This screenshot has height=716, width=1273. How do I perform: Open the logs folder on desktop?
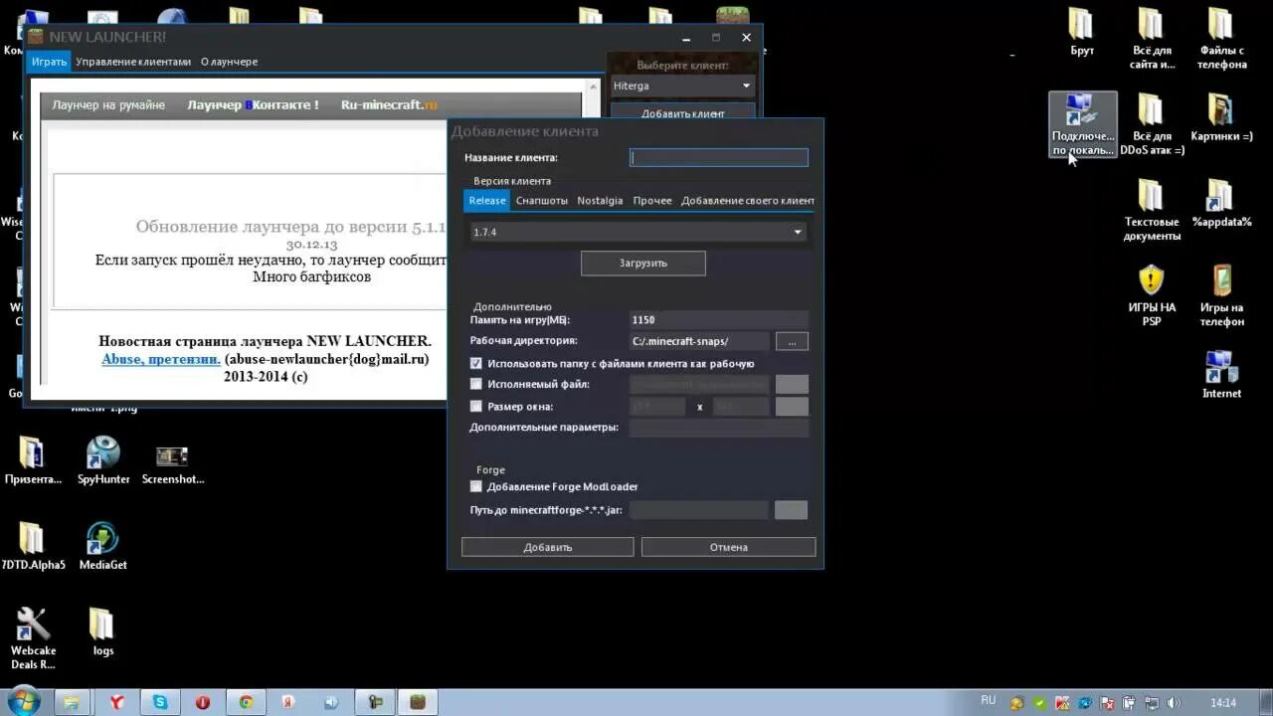102,631
